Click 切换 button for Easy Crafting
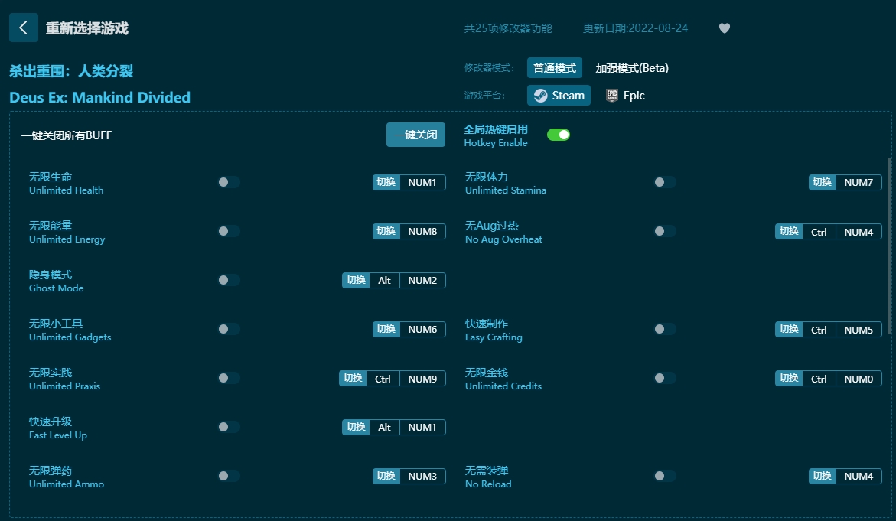This screenshot has width=896, height=521. (789, 329)
